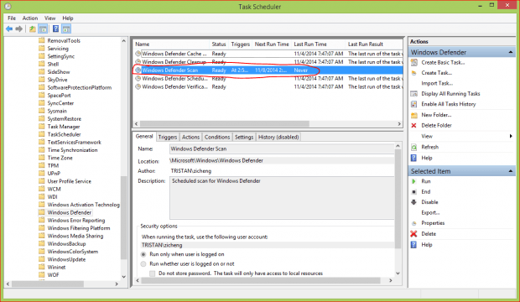Select the SystemRestore folder in tree
The height and width of the screenshot is (302, 520).
[64, 118]
